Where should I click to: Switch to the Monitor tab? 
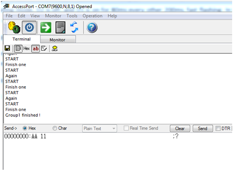tap(58, 40)
